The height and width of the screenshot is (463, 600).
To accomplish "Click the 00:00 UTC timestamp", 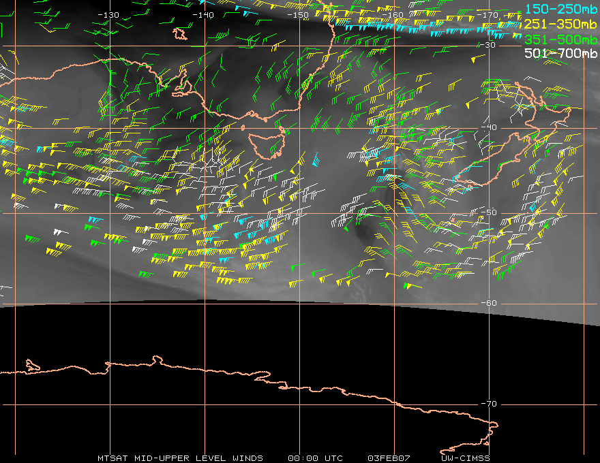I will tap(316, 458).
